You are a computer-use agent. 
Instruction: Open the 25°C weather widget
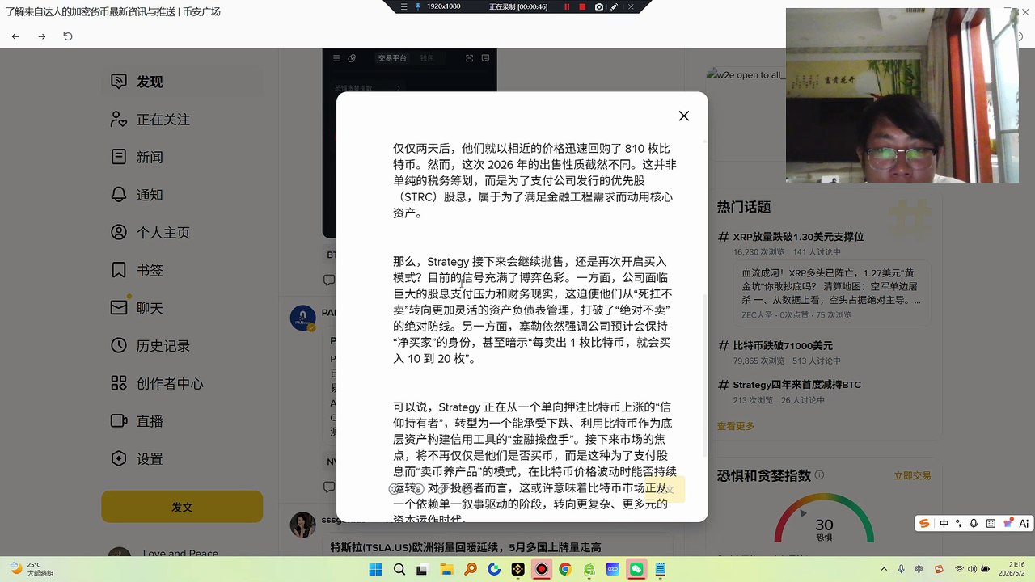pos(32,569)
